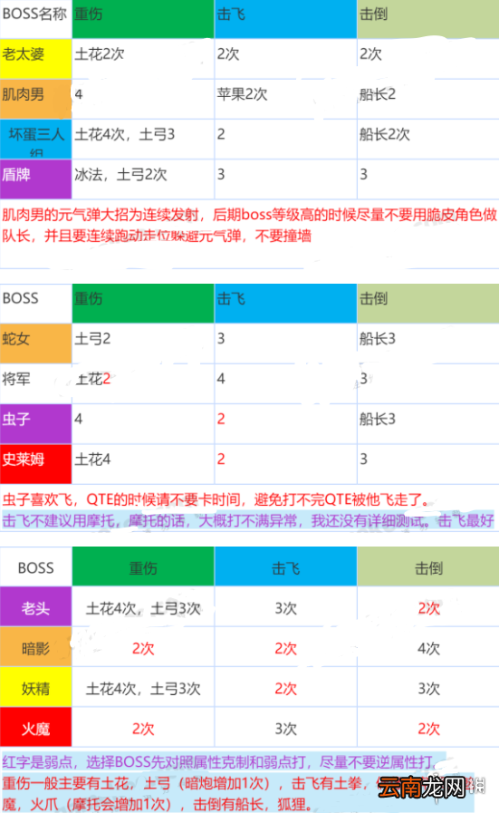
Task: Click the red note about 肌肉男的元气弹
Action: (x=249, y=226)
